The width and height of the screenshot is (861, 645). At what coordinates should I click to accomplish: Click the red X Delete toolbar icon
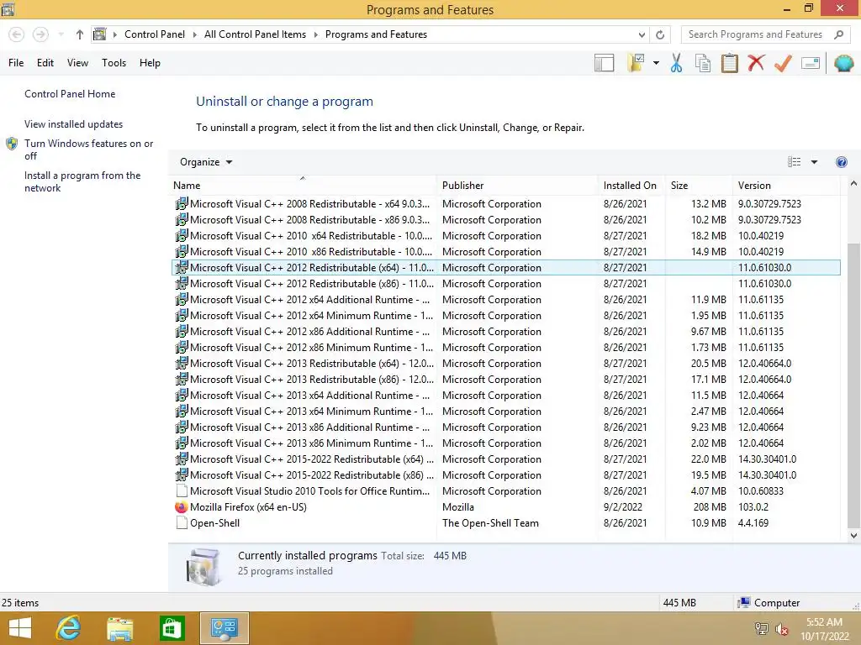756,62
